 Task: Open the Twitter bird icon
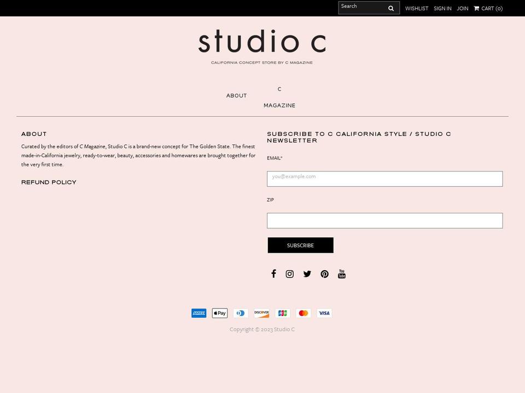tap(307, 274)
